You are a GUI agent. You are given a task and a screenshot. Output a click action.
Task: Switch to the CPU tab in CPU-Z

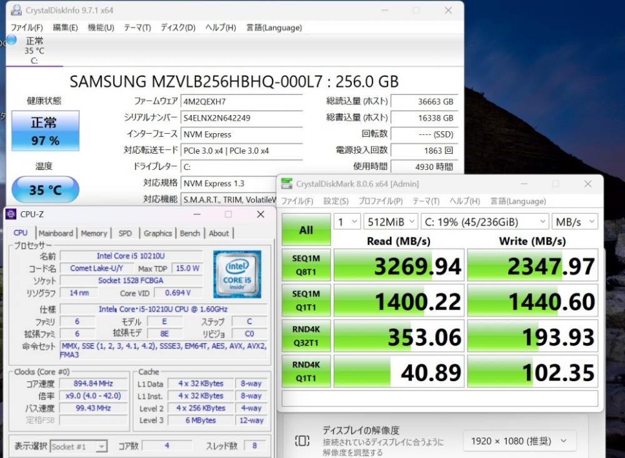21,233
